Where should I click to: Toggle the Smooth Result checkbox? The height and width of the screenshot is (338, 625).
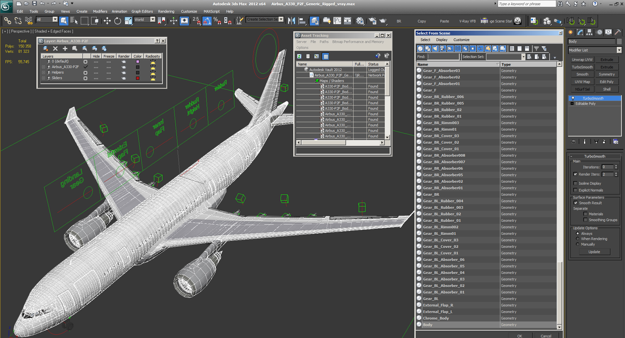575,203
